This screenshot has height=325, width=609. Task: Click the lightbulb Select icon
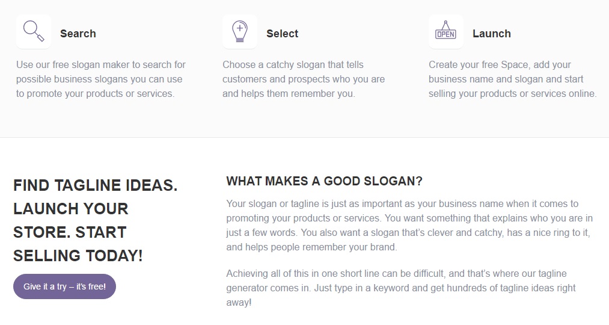[x=239, y=31]
